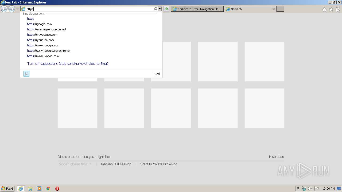The width and height of the screenshot is (342, 192).
Task: Choose suggestion https://youtube.com
Action: pos(91,40)
